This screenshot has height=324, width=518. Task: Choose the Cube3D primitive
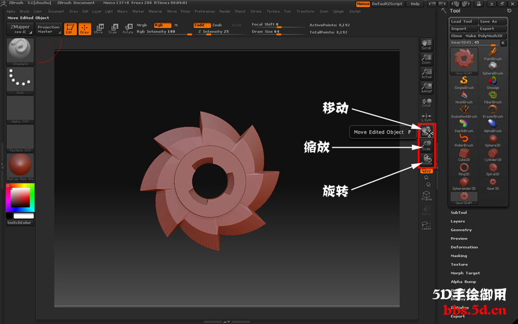(x=464, y=155)
